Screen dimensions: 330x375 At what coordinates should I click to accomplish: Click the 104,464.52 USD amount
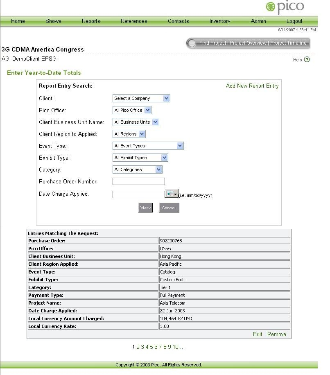[x=176, y=319]
